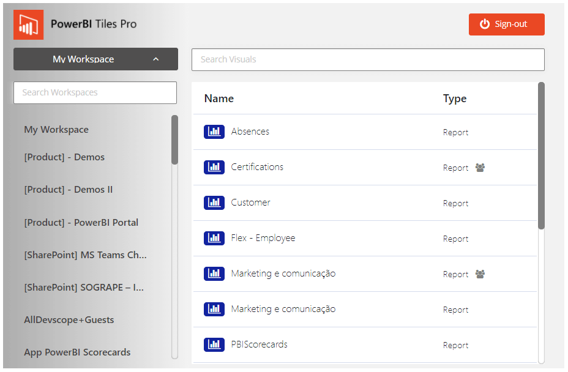Select the [Product] - Demos workspace

click(x=64, y=157)
